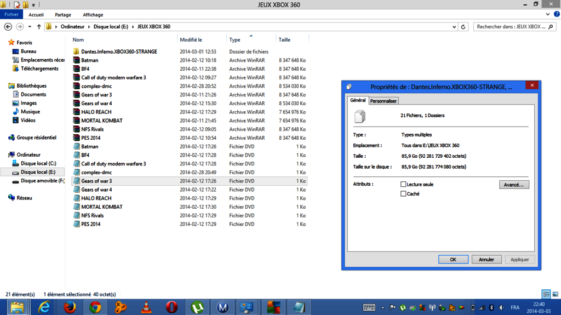Screen dimensions: 561x315
Task: Switch to the Partage ribbon tab
Action: pyautogui.click(x=63, y=15)
